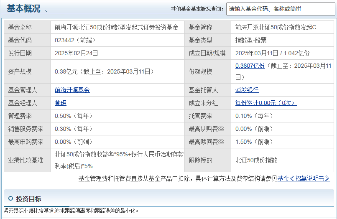Click the 基金托管人 label cell
Image resolution: width=337 pixels, height=219 pixels.
(x=208, y=90)
